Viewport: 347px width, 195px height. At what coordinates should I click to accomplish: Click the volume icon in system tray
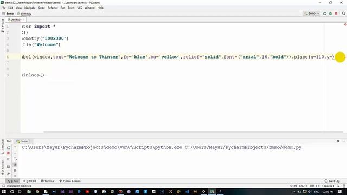(310, 192)
